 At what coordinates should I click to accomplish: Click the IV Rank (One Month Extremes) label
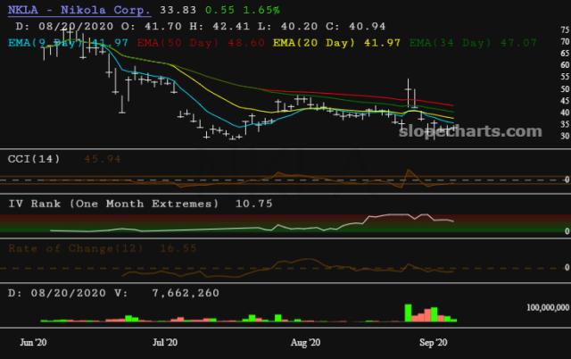113,204
